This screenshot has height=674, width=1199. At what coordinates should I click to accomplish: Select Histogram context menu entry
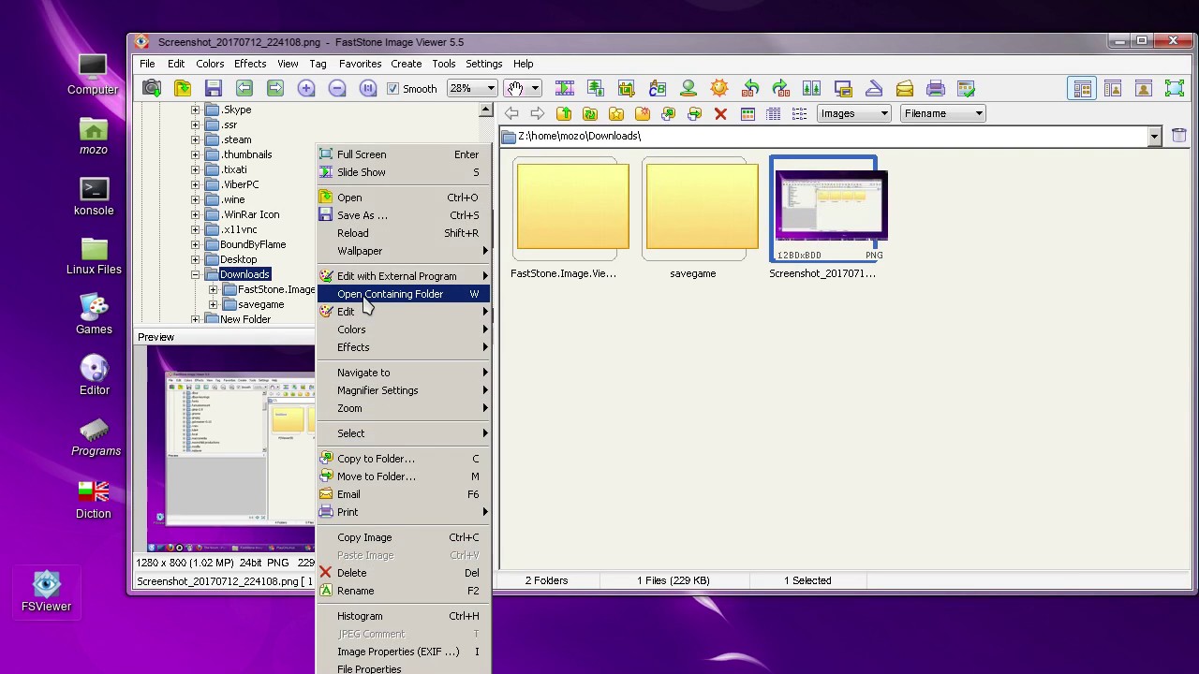pos(403,616)
